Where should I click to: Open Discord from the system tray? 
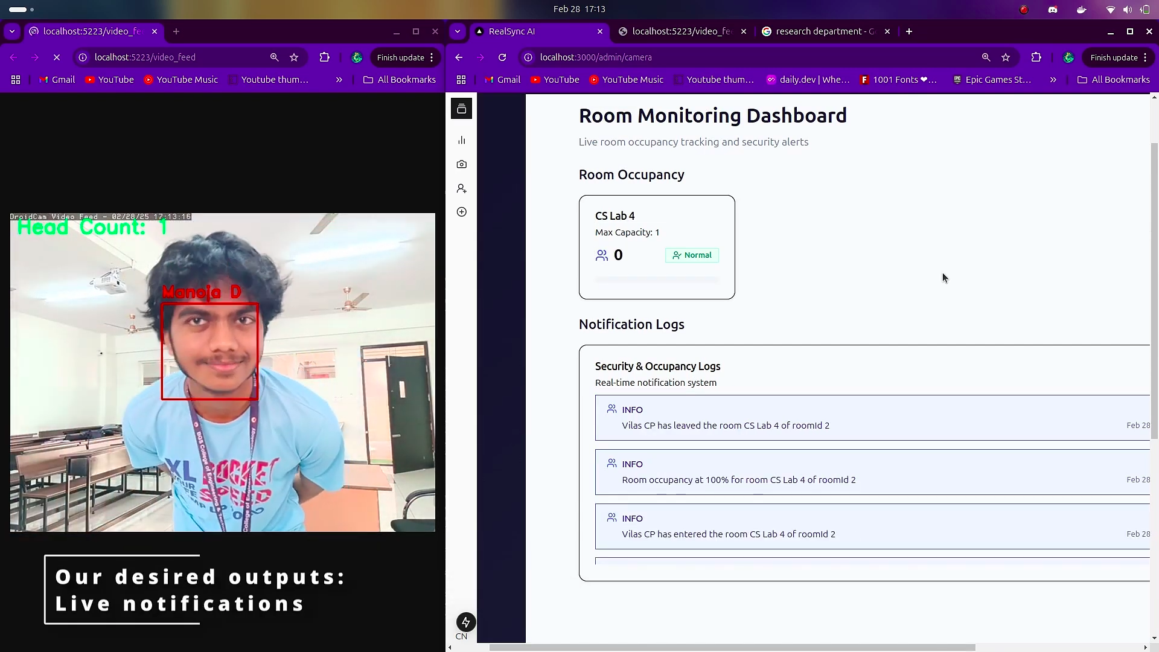click(1053, 9)
